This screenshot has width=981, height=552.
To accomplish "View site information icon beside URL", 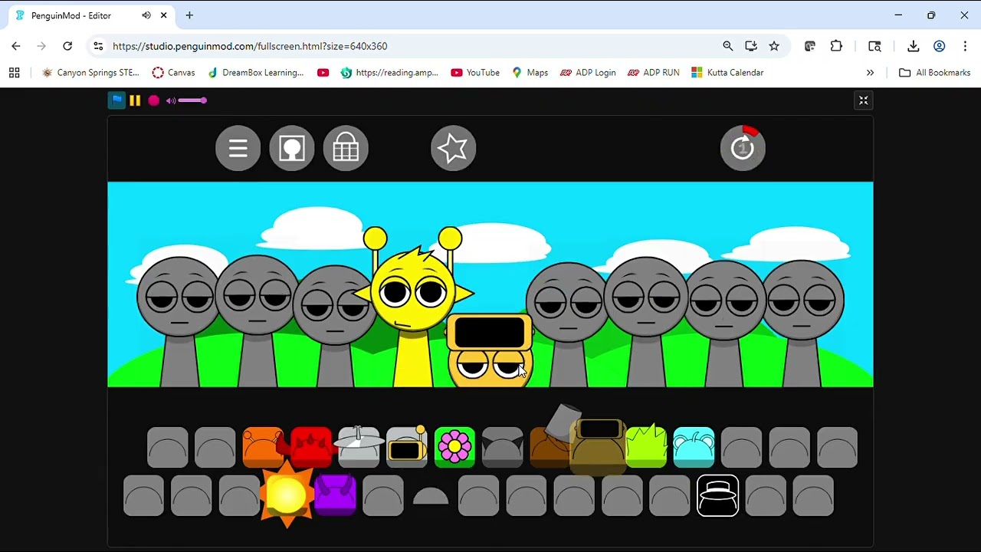I will (x=98, y=46).
